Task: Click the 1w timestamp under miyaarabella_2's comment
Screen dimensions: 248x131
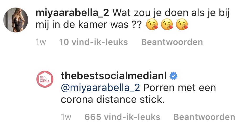Action: pyautogui.click(x=41, y=42)
